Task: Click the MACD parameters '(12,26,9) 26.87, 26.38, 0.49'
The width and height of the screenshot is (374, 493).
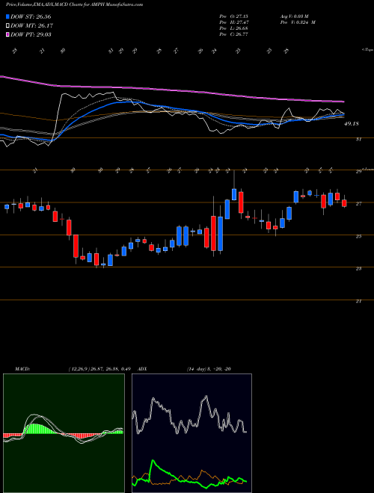Action: click(99, 368)
